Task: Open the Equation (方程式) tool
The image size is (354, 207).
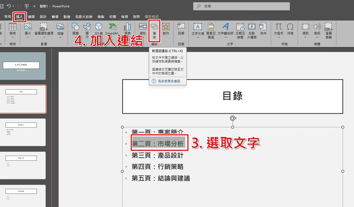Action: point(279,27)
